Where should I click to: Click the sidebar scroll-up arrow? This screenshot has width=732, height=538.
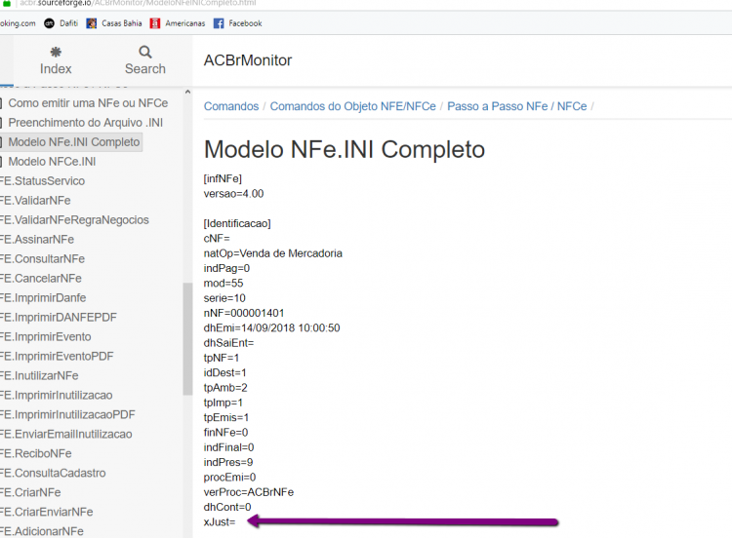(187, 92)
